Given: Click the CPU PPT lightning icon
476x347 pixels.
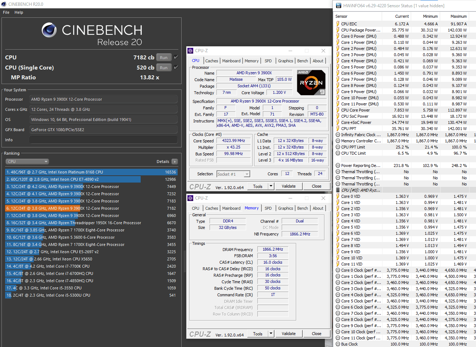Looking at the screenshot, I should click(338, 129).
